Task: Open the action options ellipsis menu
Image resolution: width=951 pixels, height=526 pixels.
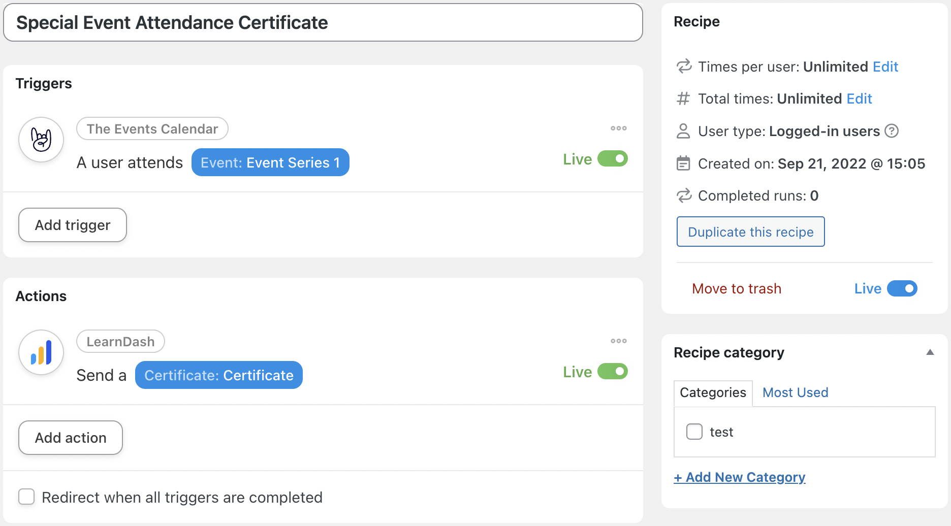Action: click(x=618, y=341)
